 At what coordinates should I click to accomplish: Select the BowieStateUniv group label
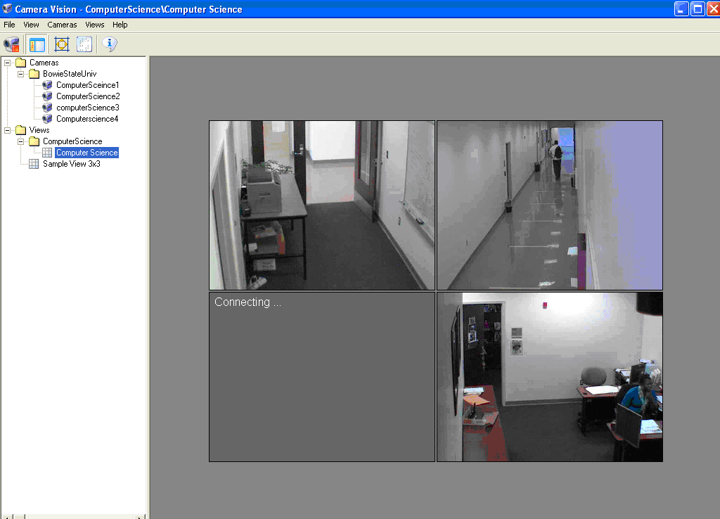pos(70,74)
